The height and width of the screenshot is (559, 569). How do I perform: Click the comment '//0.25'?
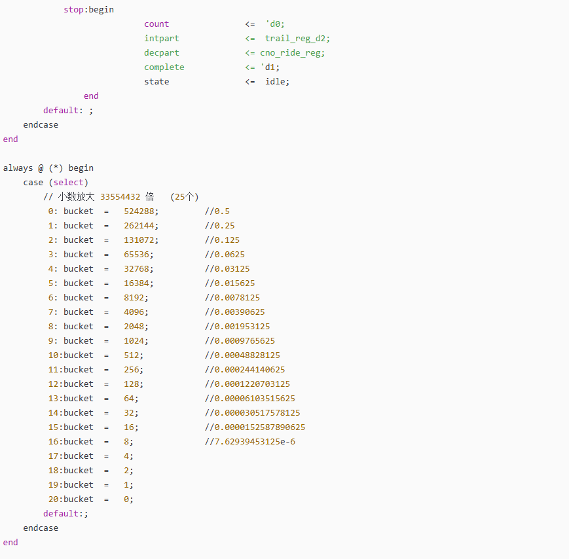tap(219, 226)
